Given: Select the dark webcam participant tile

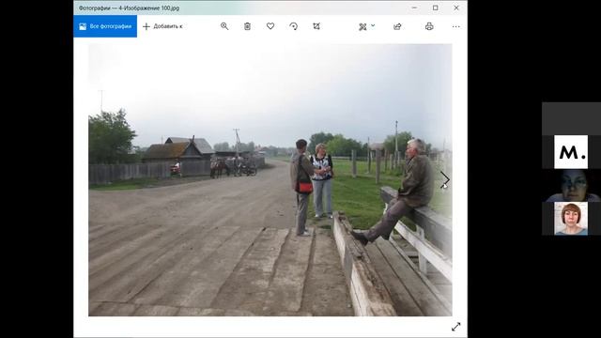Looking at the screenshot, I should point(571,186).
